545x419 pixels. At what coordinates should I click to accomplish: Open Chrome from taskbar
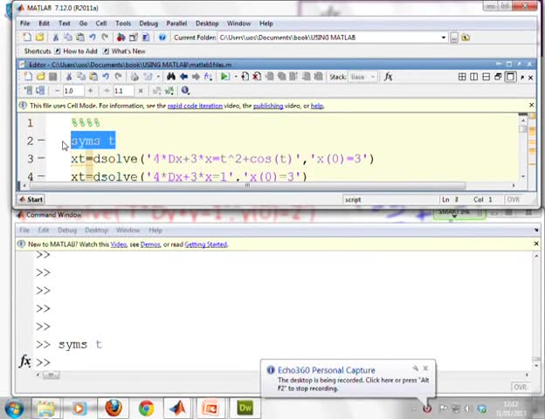coord(147,408)
